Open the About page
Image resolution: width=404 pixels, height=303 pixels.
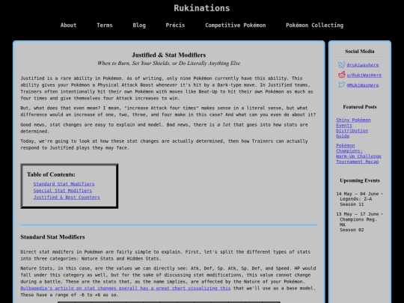[68, 25]
